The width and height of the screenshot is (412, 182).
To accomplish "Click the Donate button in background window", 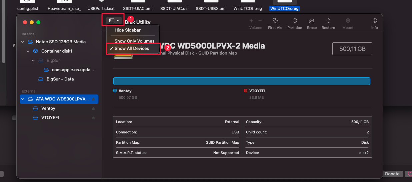I will click(x=392, y=174).
